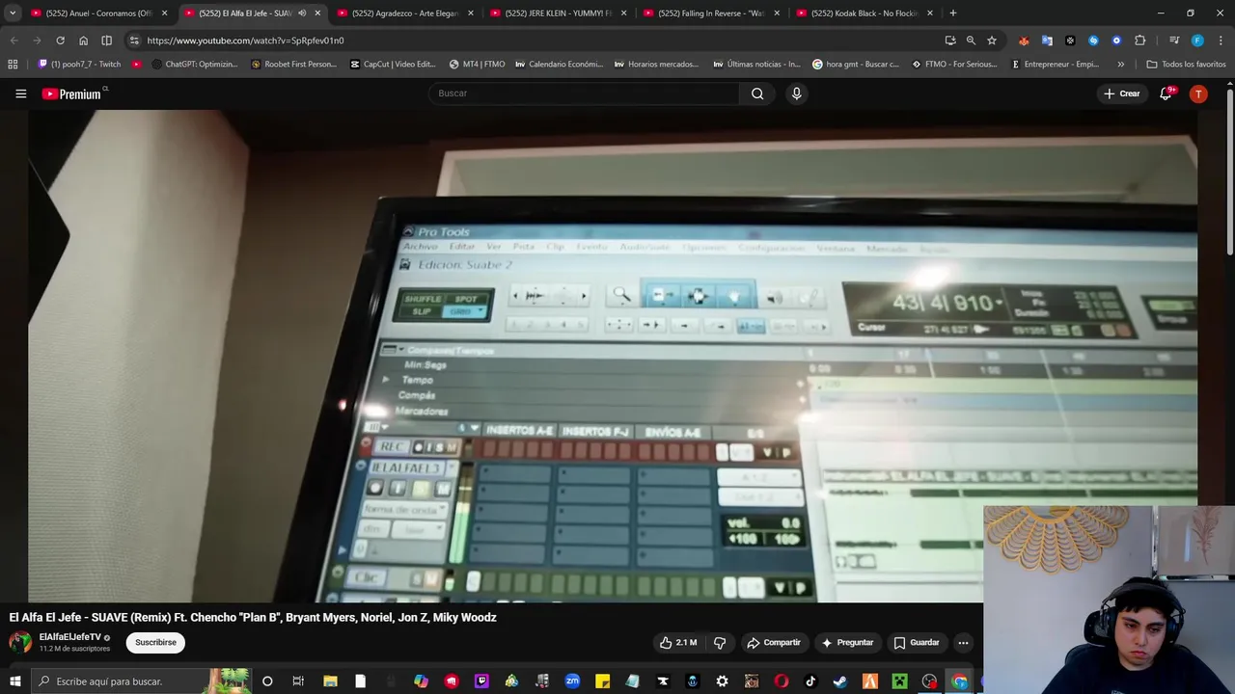Open Google Translate extension icon
Viewport: 1235px width, 694px height.
pos(1047,40)
